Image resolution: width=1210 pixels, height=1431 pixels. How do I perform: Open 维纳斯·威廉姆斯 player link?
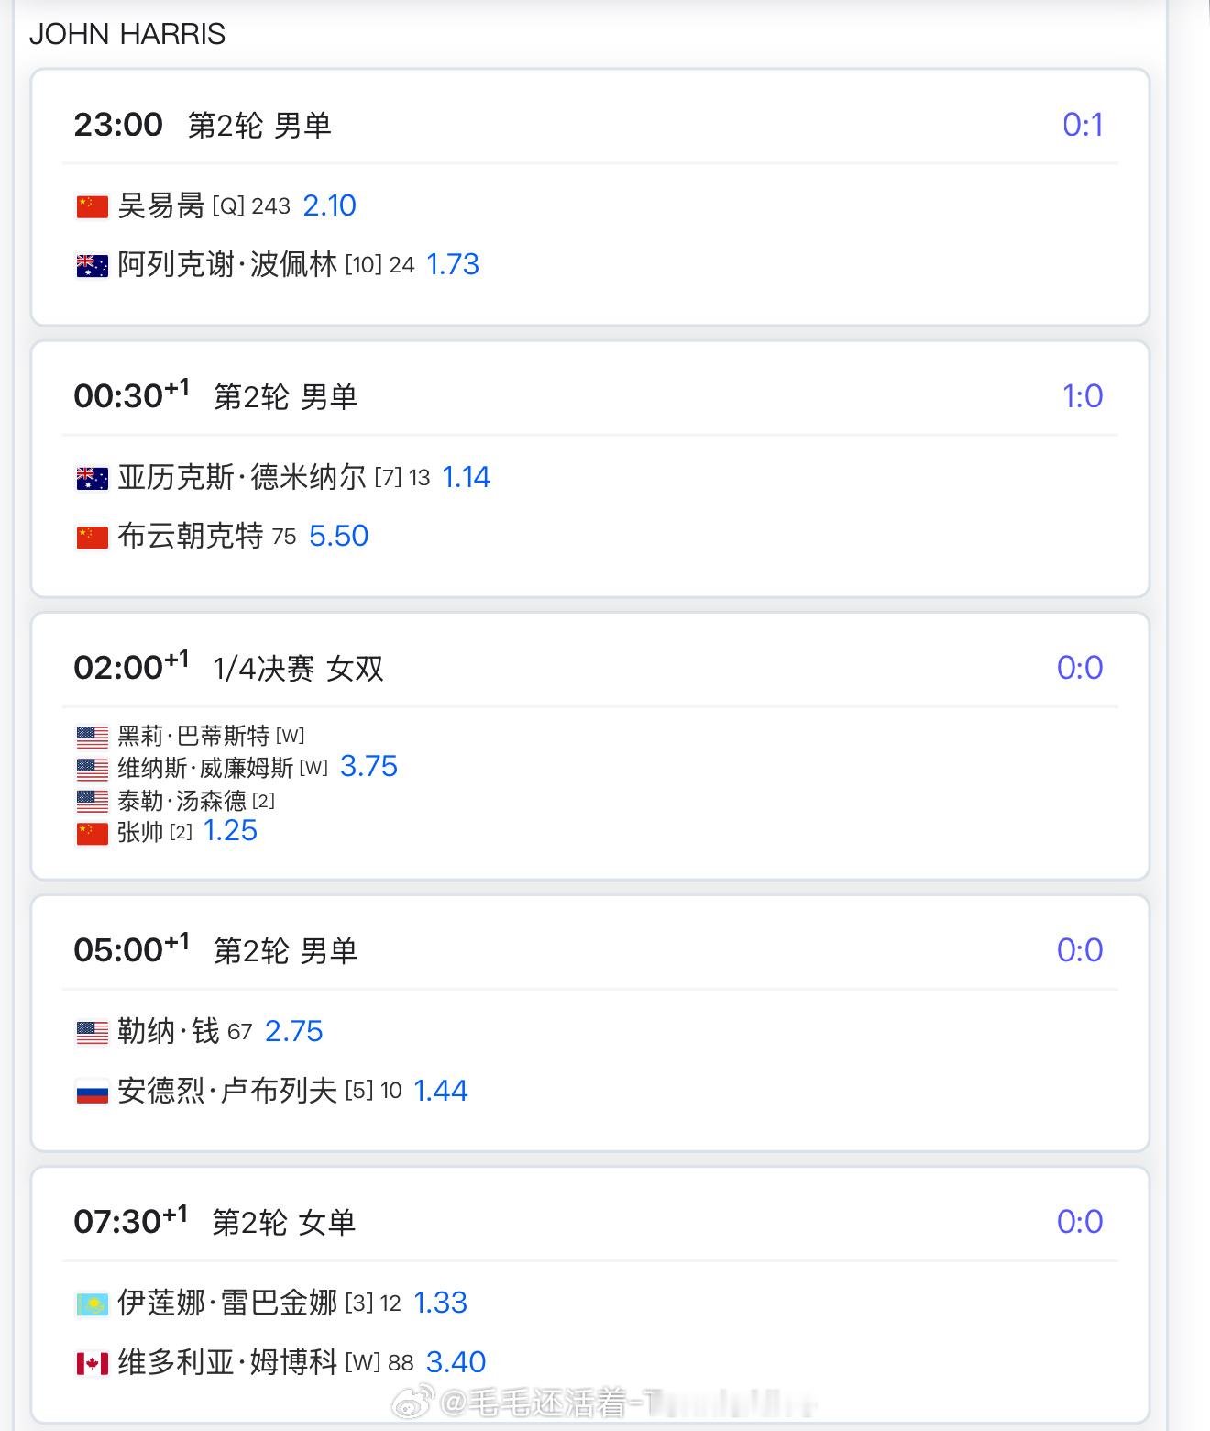pyautogui.click(x=205, y=767)
